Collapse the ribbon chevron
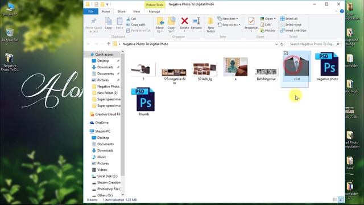This screenshot has width=364, height=205. click(336, 11)
